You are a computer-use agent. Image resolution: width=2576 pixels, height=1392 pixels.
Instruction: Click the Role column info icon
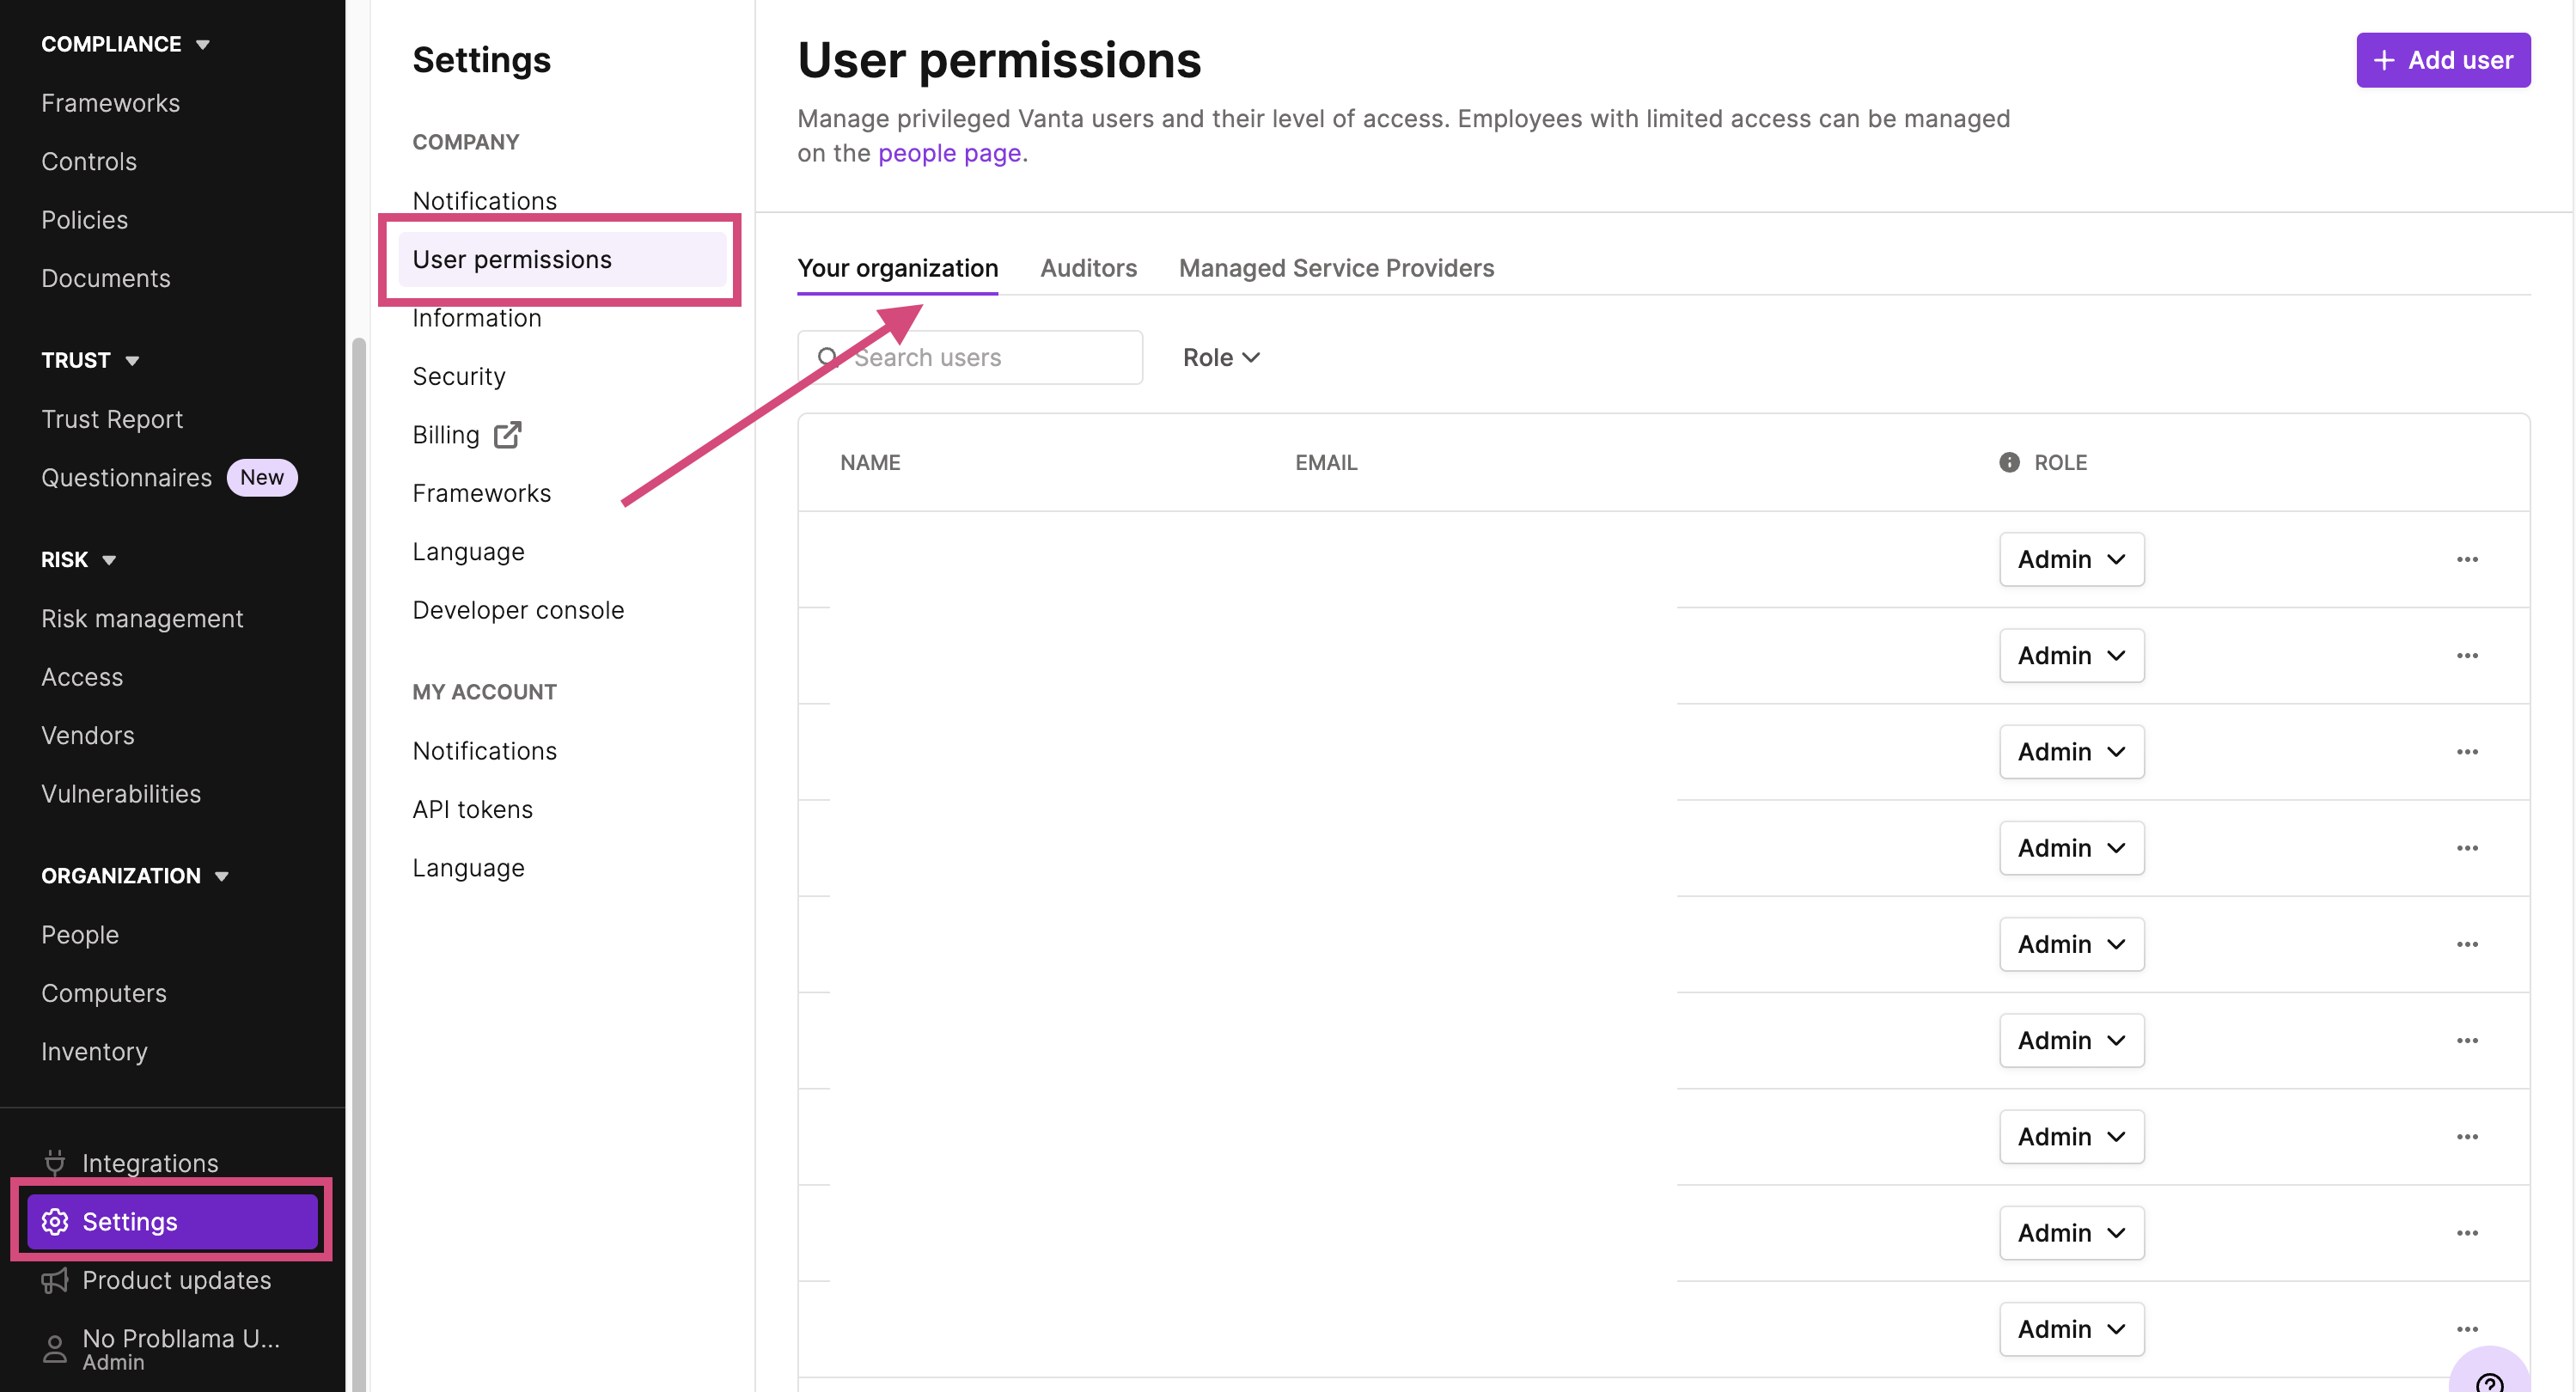tap(2009, 462)
